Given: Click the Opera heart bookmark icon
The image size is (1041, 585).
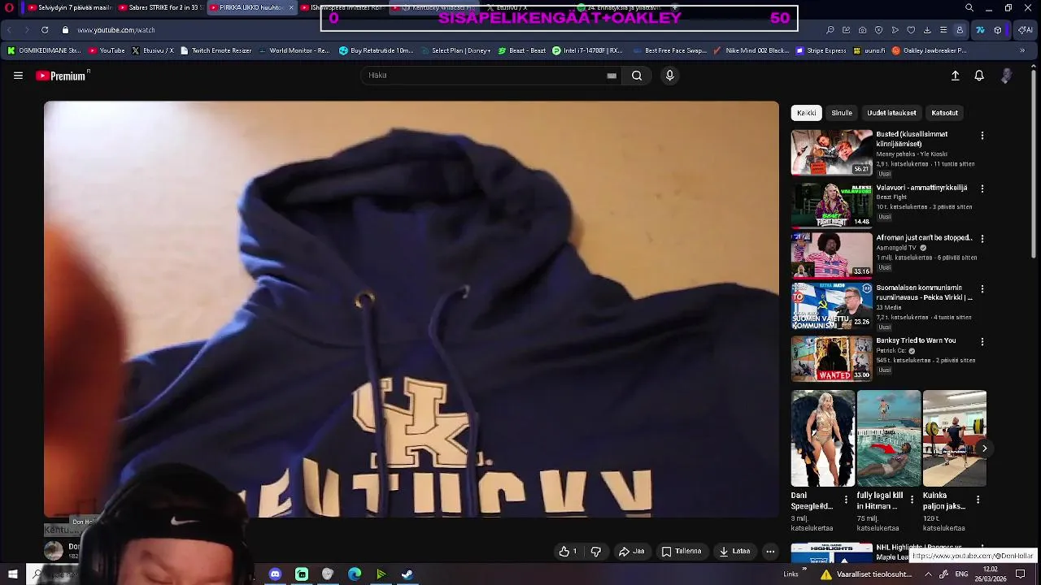Looking at the screenshot, I should coord(911,30).
